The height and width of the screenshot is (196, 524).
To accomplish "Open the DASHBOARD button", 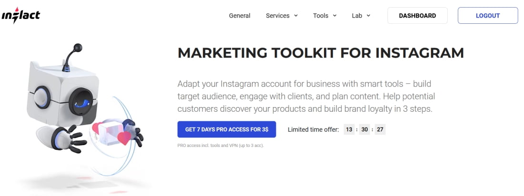I will tap(417, 16).
